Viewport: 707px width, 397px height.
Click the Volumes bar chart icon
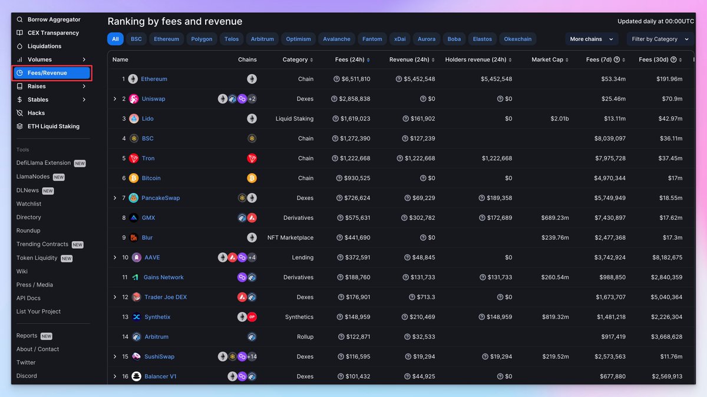tap(19, 59)
